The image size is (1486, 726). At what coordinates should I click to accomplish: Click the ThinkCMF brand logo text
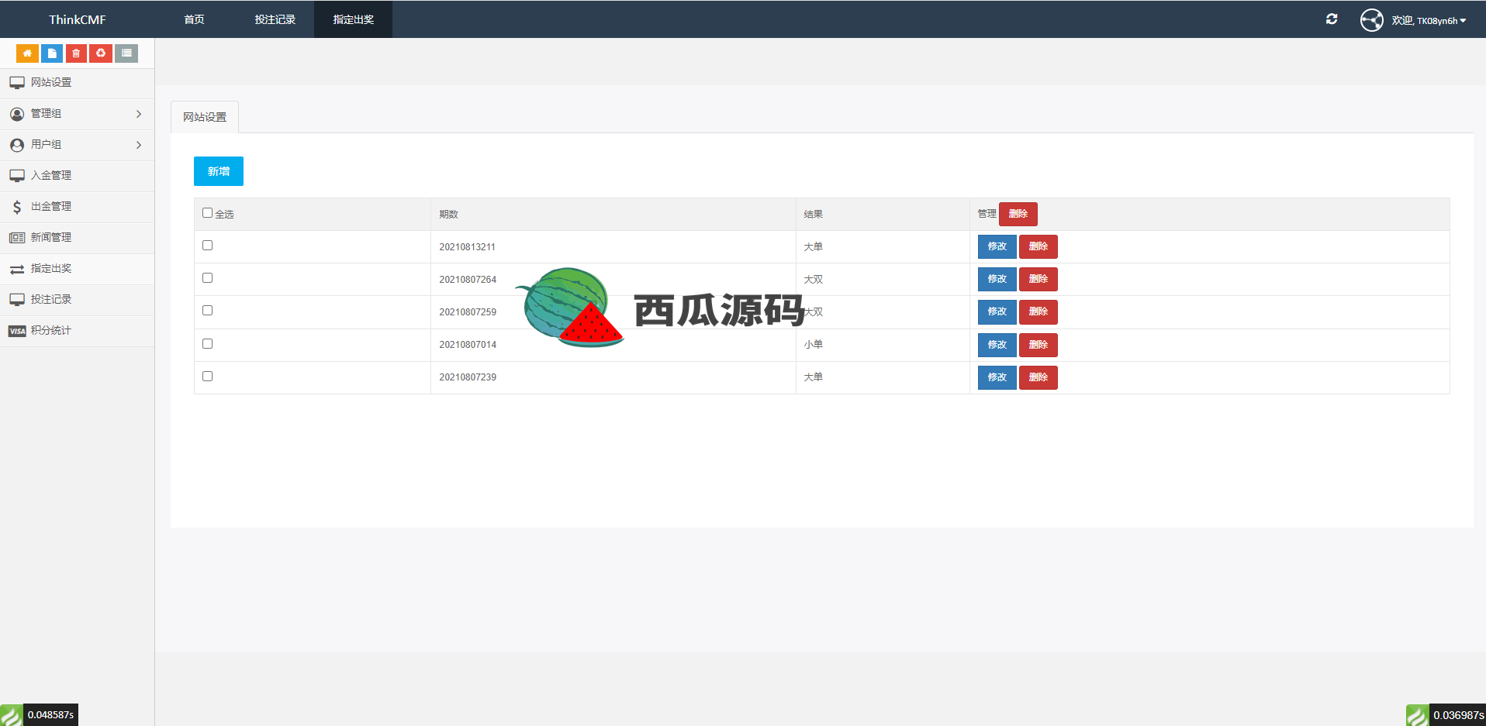[x=78, y=19]
